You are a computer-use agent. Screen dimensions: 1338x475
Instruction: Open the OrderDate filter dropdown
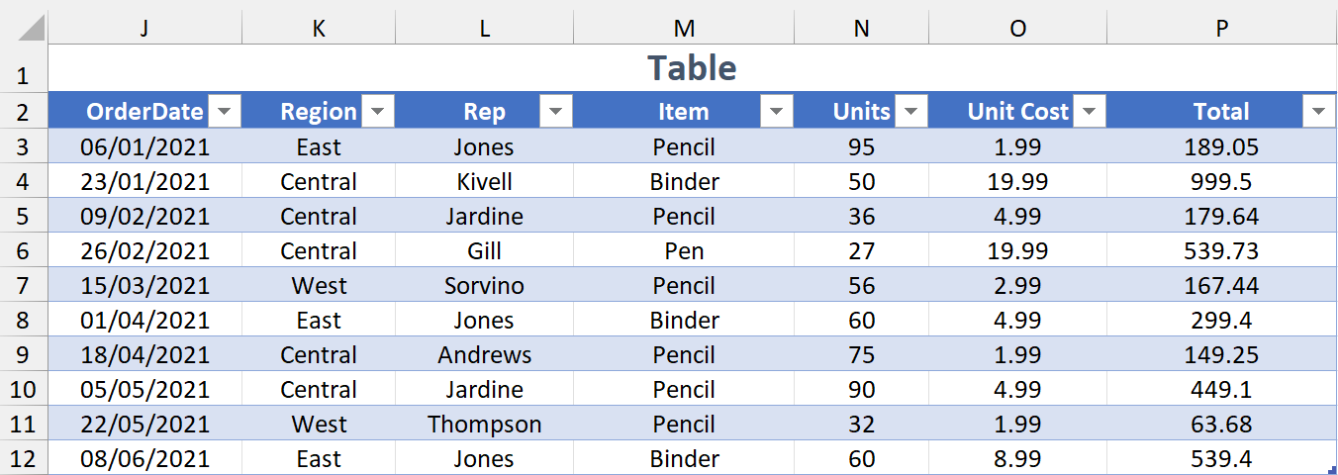pos(225,112)
